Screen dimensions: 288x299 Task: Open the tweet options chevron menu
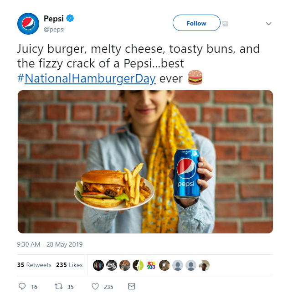pyautogui.click(x=268, y=23)
